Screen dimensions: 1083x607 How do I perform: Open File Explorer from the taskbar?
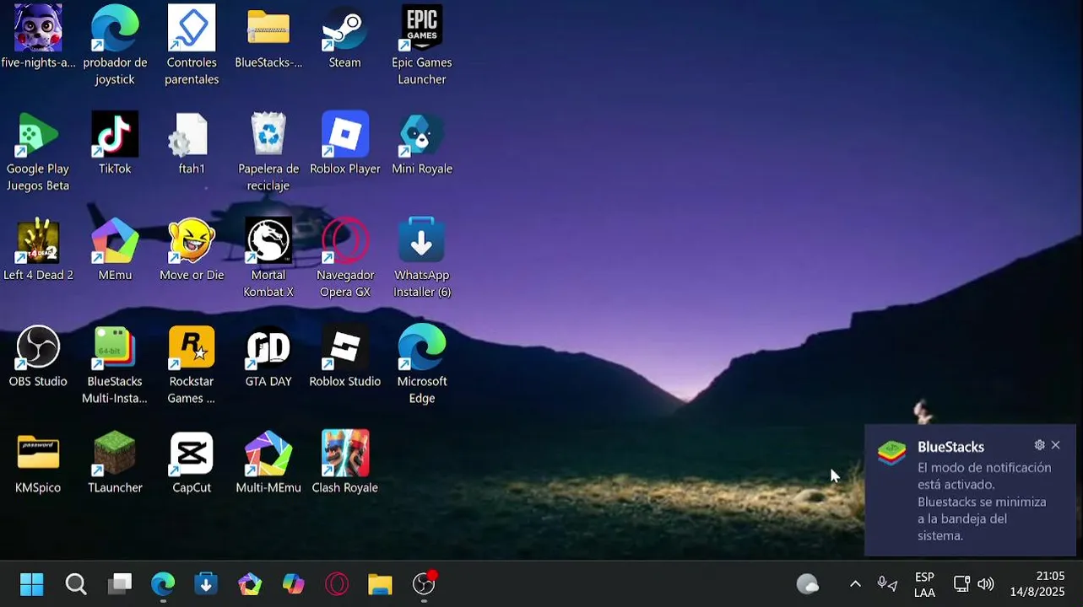[x=380, y=583]
